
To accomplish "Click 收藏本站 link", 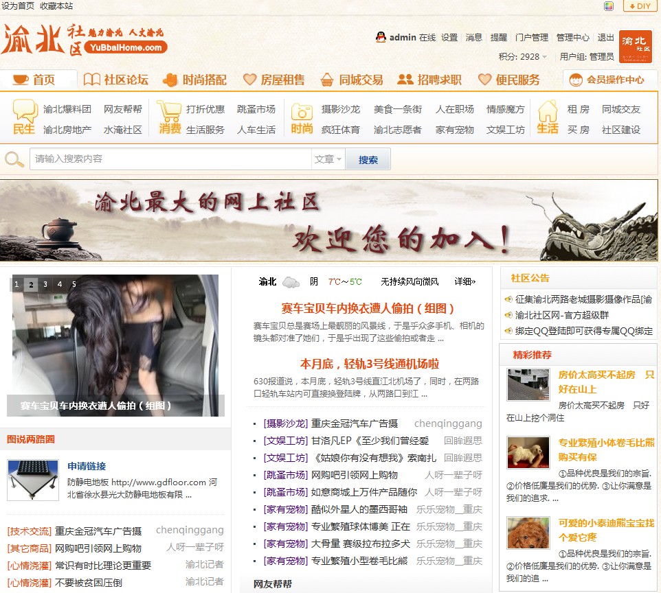I will 56,6.
